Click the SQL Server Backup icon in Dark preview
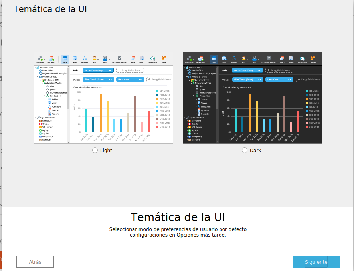Viewport: 354px width, 271px height. (269, 59)
